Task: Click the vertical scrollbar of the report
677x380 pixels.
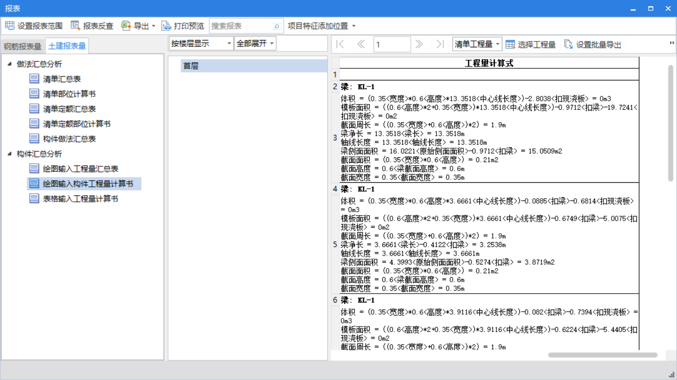Action: pos(670,123)
